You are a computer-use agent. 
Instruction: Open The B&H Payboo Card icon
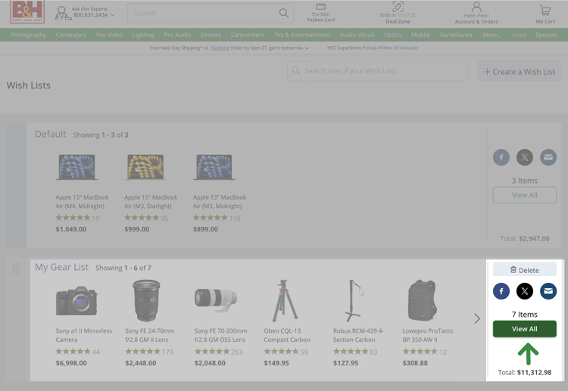(x=320, y=7)
